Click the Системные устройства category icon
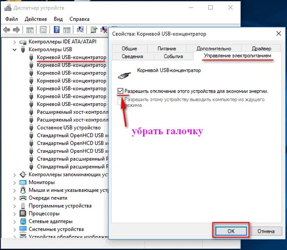The width and height of the screenshot is (287, 250). pyautogui.click(x=23, y=229)
